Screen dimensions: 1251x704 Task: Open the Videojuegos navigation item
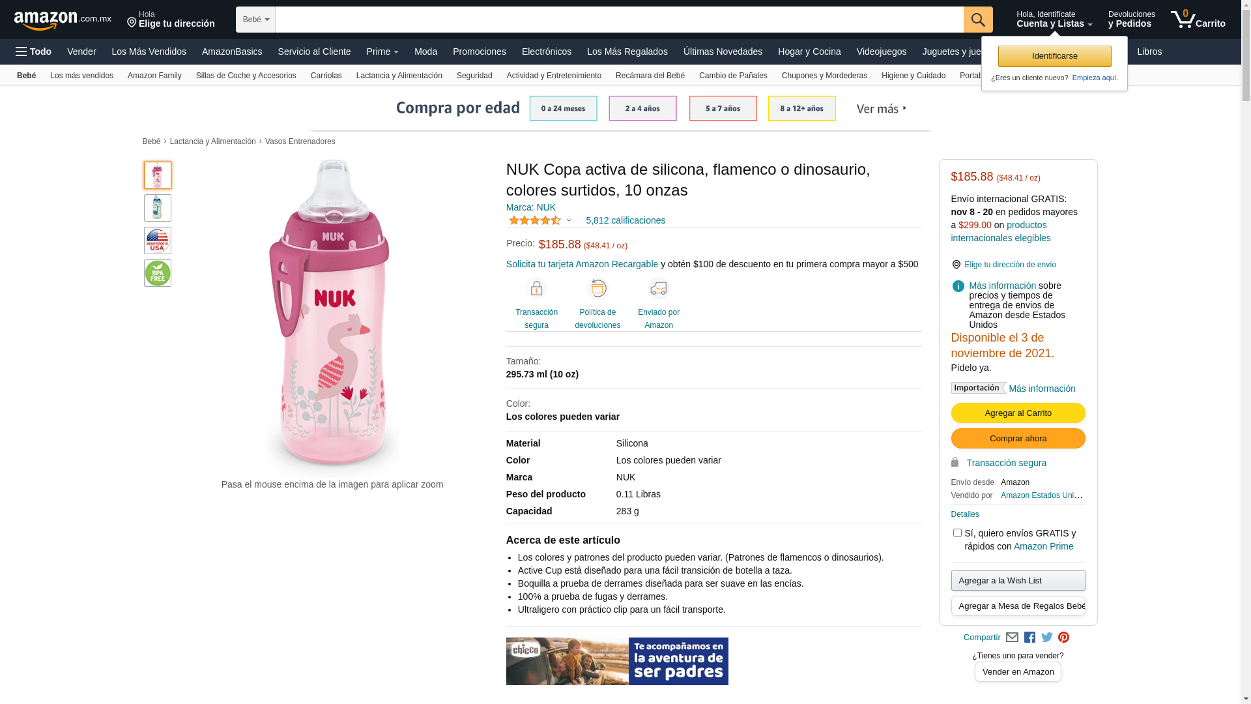pyautogui.click(x=881, y=51)
